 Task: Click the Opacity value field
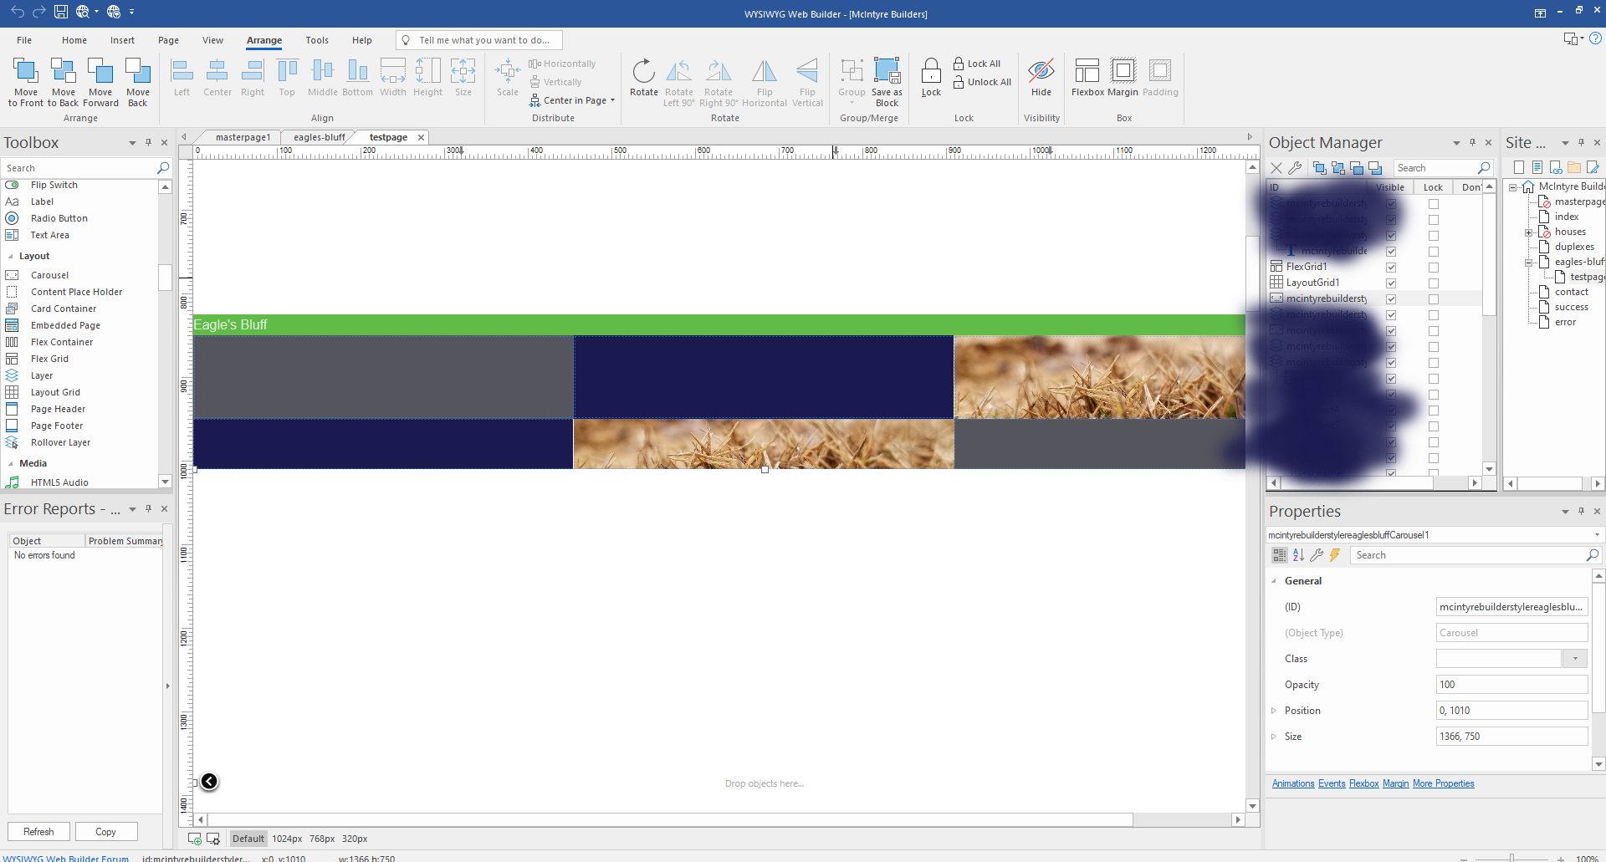tap(1511, 685)
